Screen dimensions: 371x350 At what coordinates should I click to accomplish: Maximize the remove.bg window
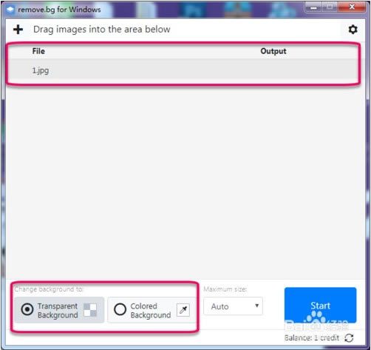pyautogui.click(x=330, y=7)
